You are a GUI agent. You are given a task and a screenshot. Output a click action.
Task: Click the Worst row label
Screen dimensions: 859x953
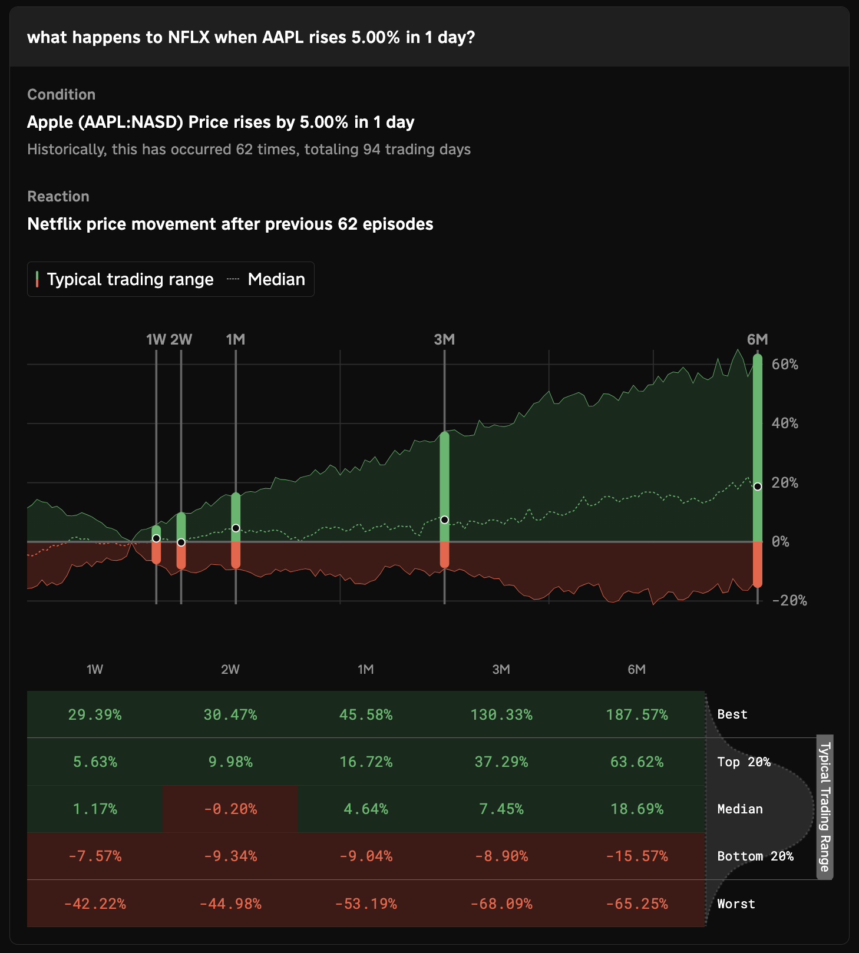[x=736, y=904]
